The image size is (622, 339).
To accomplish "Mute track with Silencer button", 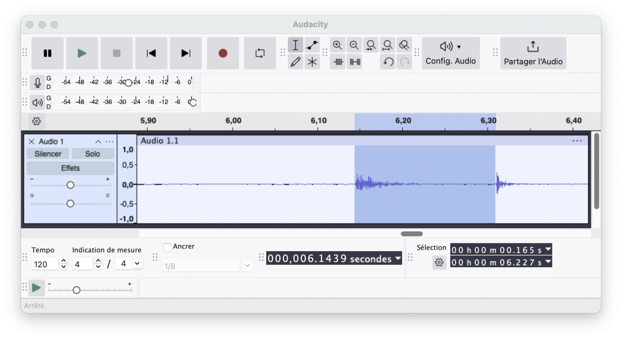I will [48, 154].
